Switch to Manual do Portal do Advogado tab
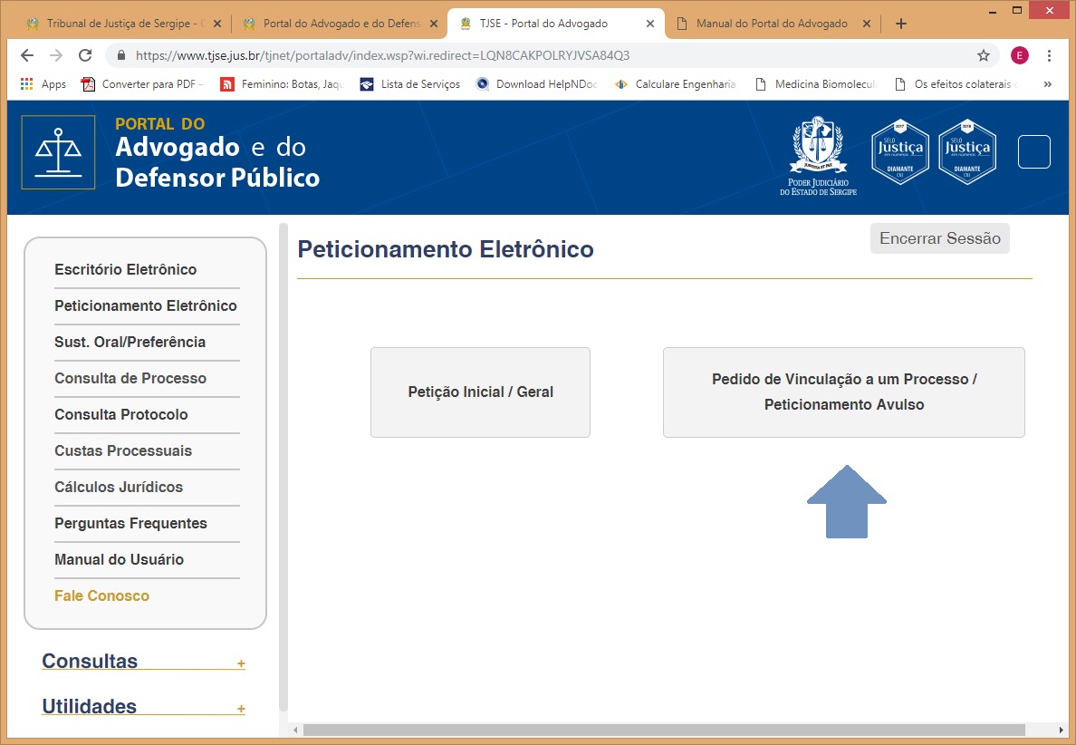This screenshot has width=1076, height=745. 771,24
